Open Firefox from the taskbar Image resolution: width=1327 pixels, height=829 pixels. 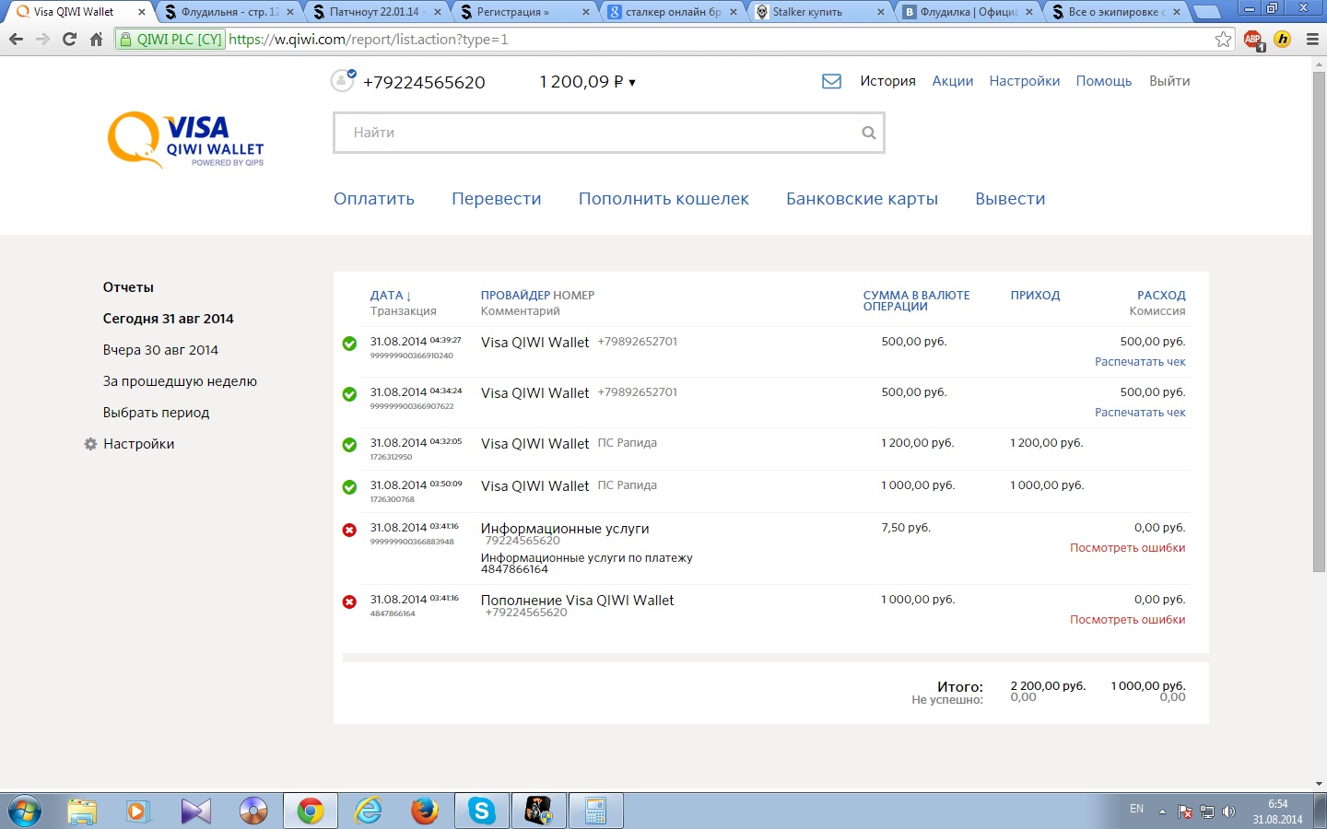click(424, 811)
